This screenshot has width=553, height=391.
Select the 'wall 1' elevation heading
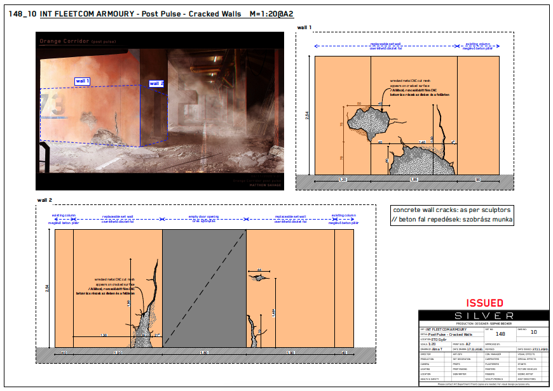[303, 27]
